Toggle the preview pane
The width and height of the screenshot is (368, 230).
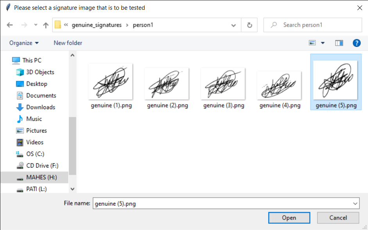pyautogui.click(x=339, y=43)
